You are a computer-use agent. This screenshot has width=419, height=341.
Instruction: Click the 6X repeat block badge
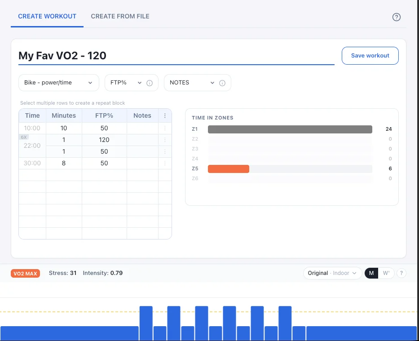coord(23,137)
